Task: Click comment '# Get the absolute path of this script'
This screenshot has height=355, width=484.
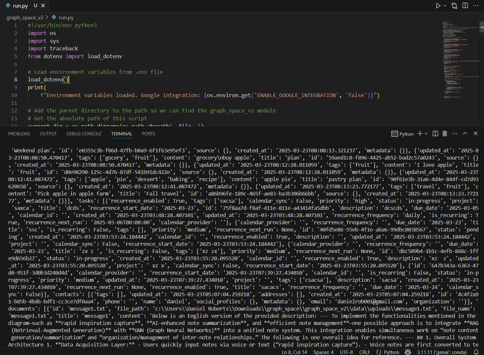Action: (x=87, y=118)
